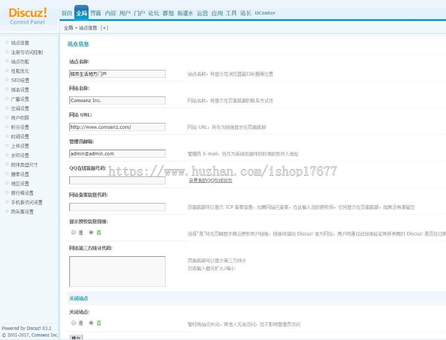Click the 设置我的QQ在线状态 link

tap(211, 180)
